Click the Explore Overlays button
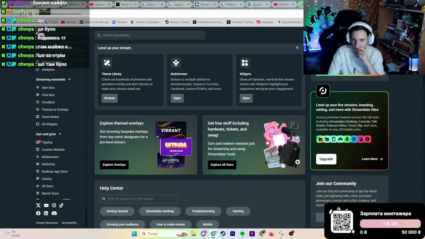The height and width of the screenshot is (239, 425). click(114, 165)
